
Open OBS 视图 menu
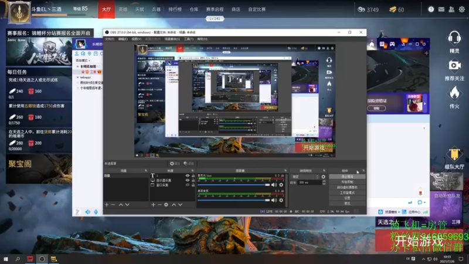136,39
